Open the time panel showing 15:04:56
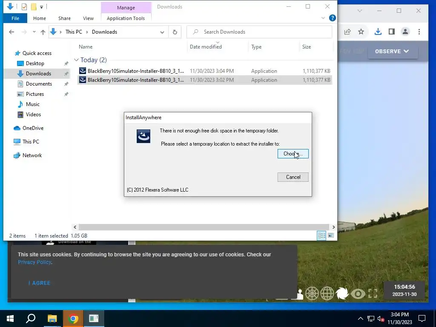This screenshot has height=327, width=436. click(404, 290)
